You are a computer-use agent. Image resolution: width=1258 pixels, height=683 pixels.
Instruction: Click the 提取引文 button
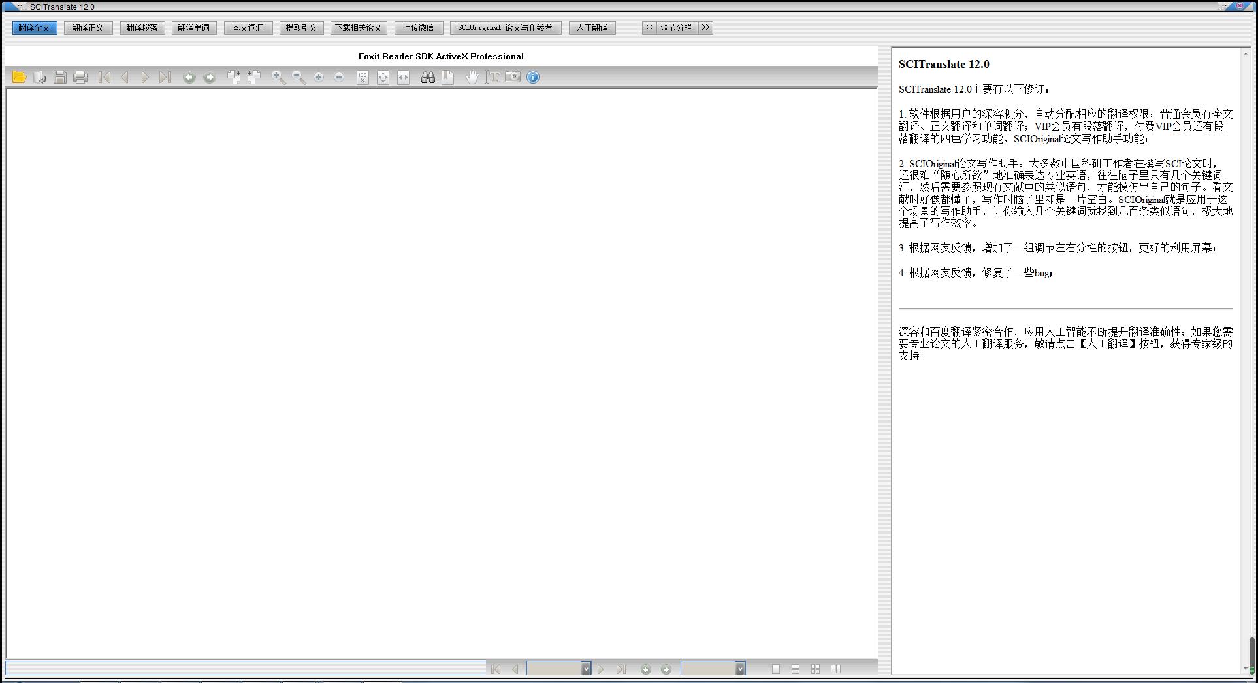[301, 27]
